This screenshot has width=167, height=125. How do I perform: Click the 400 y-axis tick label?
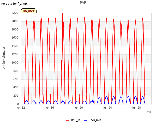click(16, 87)
